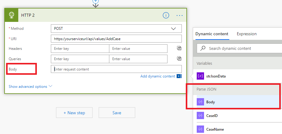Click the Add dynamic content link
The width and height of the screenshot is (282, 134).
157,76
